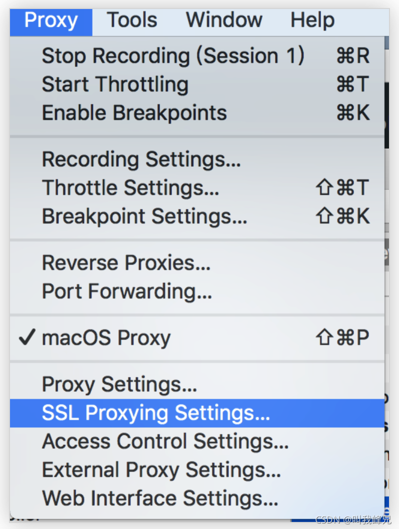This screenshot has width=399, height=529.
Task: Click Stop Recording (Session 1)
Action: coord(172,55)
